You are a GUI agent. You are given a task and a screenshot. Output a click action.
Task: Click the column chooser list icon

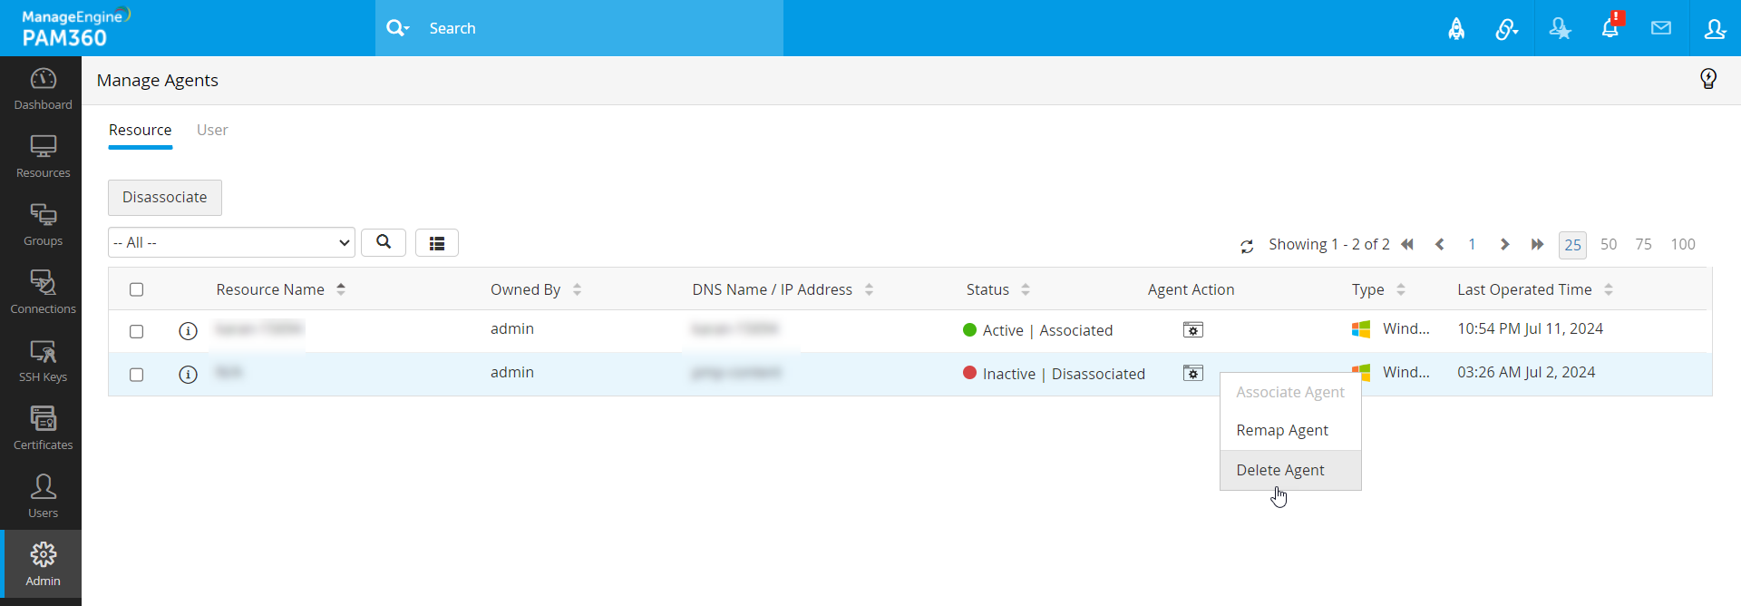click(x=437, y=242)
